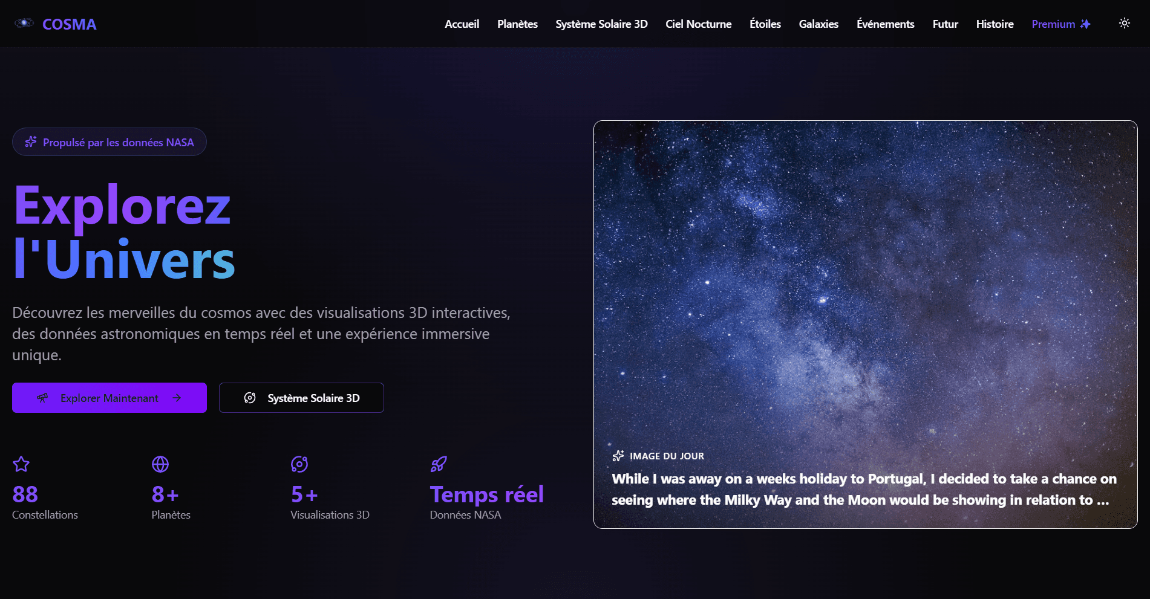Click the Premium sparkle icon
The width and height of the screenshot is (1150, 599).
[1085, 24]
